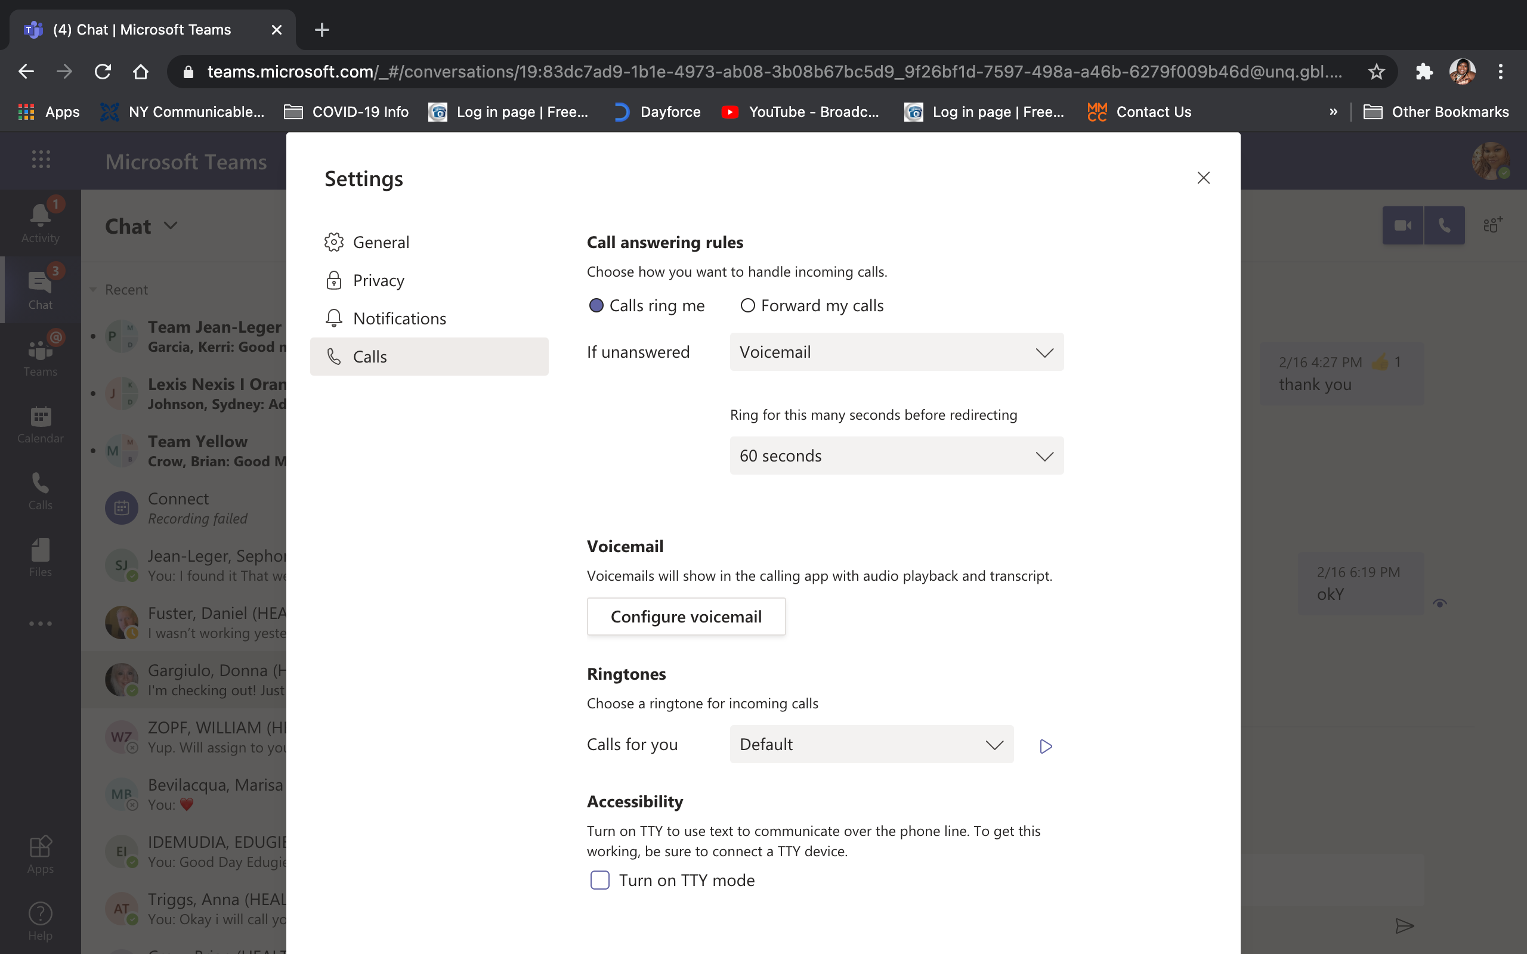Open the Help icon in sidebar

[41, 921]
